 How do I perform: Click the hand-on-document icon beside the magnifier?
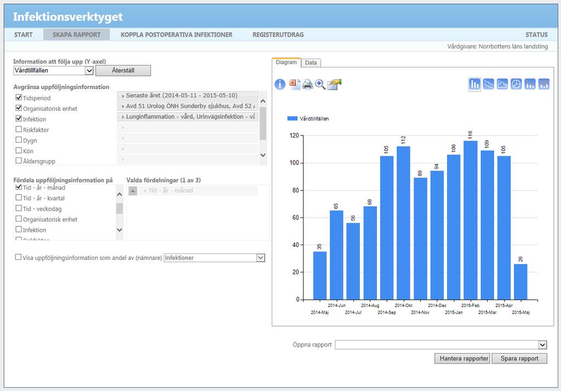(334, 84)
